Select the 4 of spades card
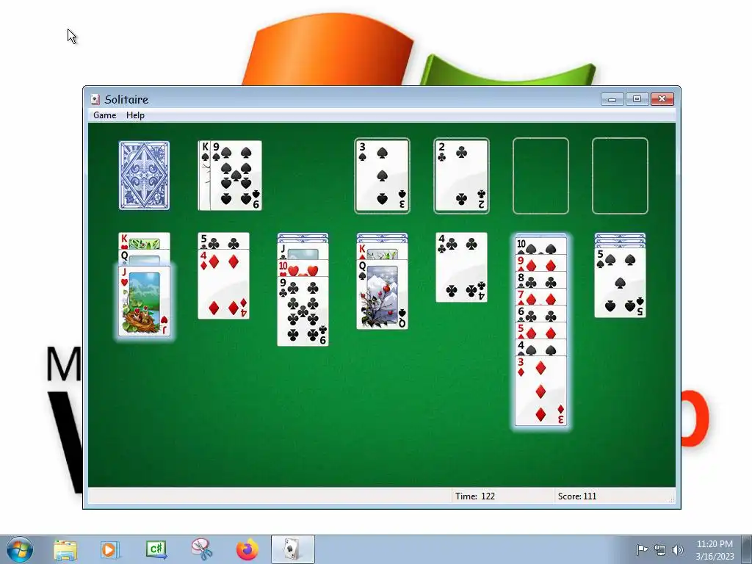 click(540, 347)
